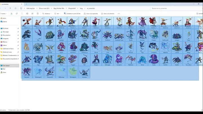Click ProyectoX breadcrumb
Image resolution: width=203 pixels, height=114 pixels.
tap(72, 8)
